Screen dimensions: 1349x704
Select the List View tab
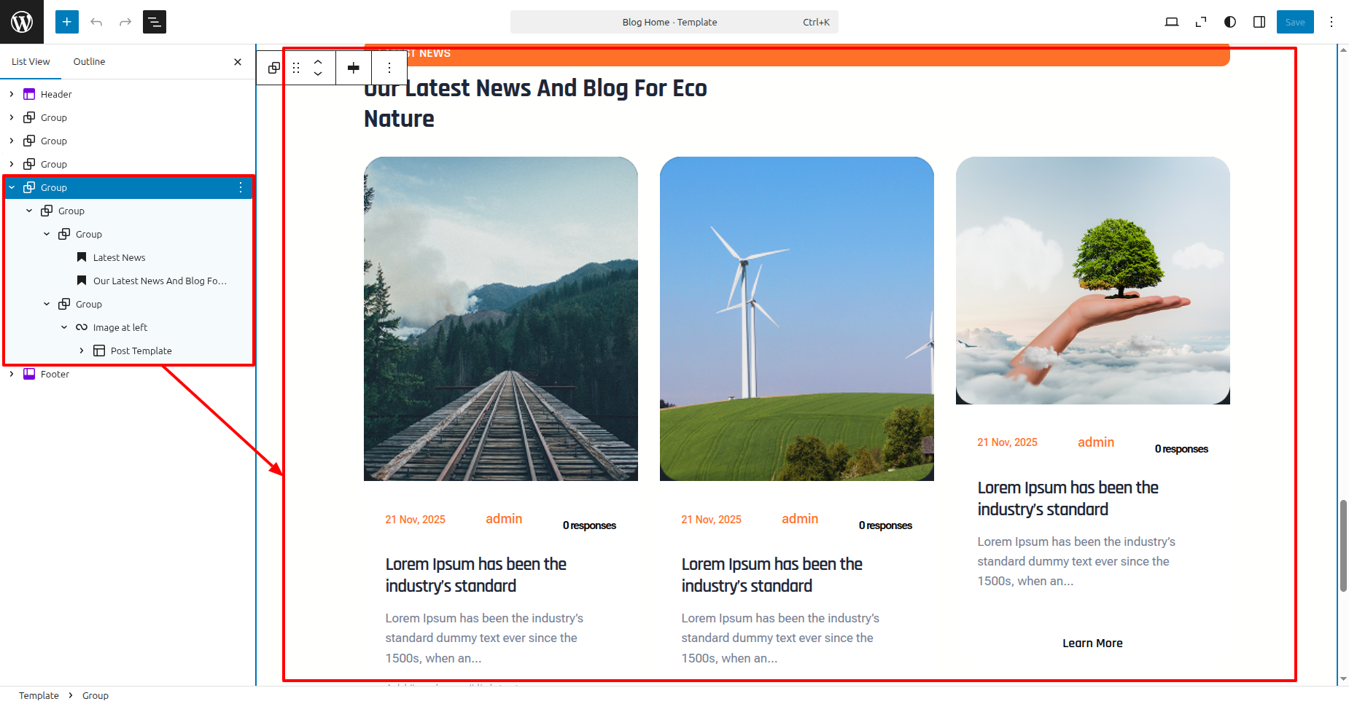click(31, 62)
